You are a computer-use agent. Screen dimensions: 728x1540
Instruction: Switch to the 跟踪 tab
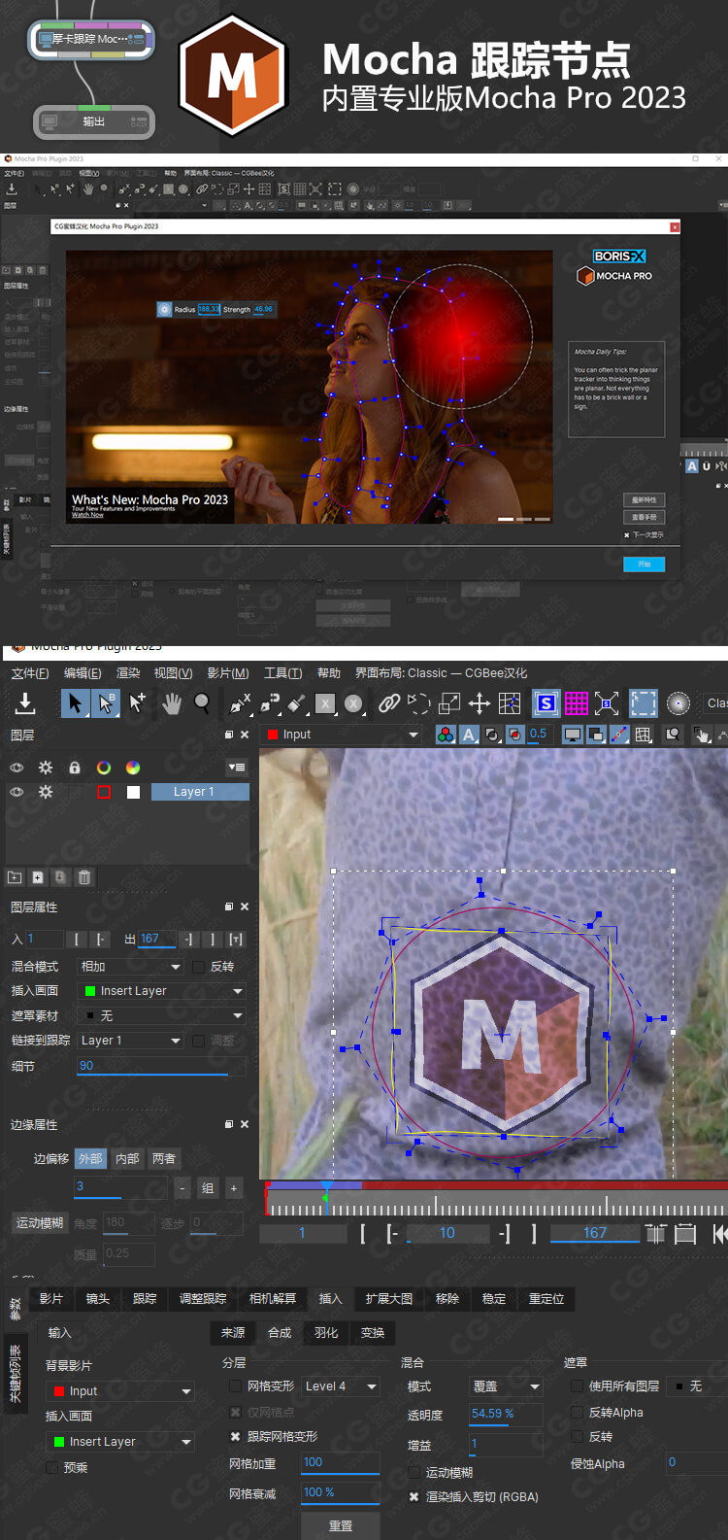pyautogui.click(x=145, y=1299)
